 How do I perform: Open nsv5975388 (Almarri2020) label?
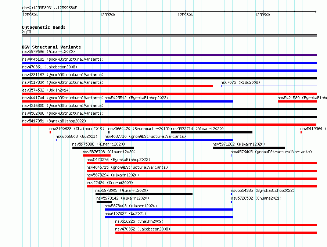98,144
